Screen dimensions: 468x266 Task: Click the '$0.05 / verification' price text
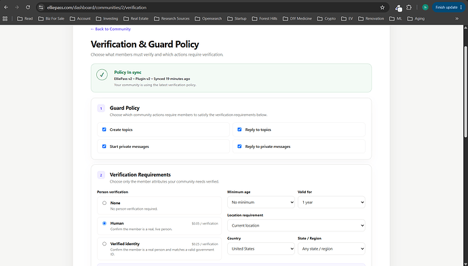coord(205,223)
